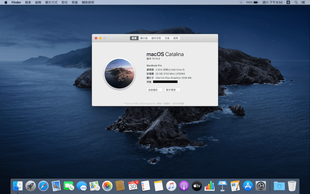
Task: Click the Wi-Fi status icon
Action: pyautogui.click(x=241, y=2)
